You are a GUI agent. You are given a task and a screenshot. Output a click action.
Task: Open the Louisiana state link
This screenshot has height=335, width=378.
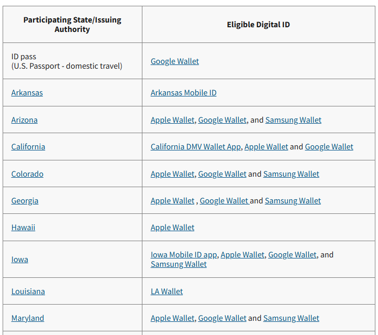tap(28, 291)
